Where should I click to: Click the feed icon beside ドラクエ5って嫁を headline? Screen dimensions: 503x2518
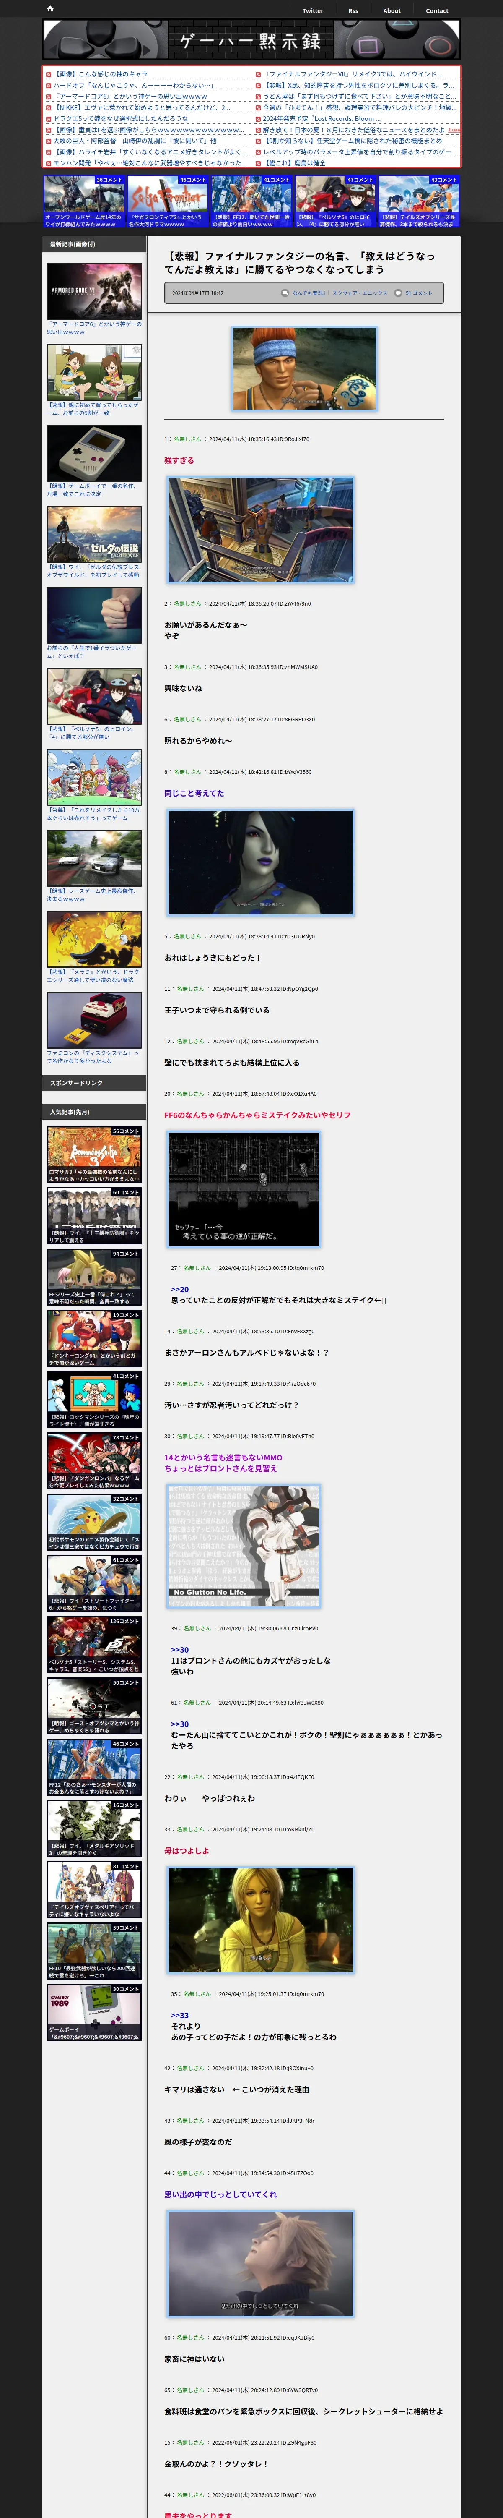point(49,118)
